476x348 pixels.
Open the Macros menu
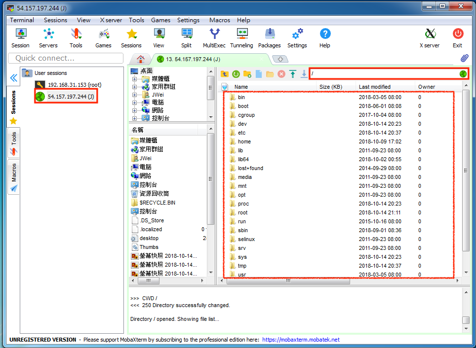click(219, 20)
